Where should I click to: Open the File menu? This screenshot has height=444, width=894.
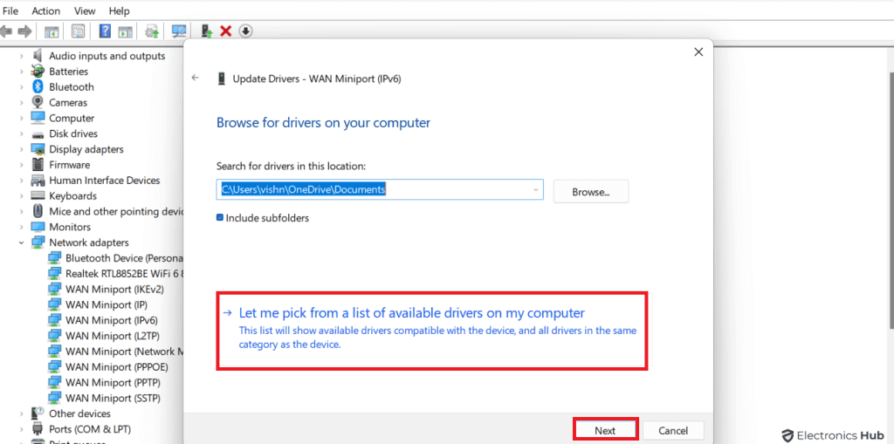10,10
